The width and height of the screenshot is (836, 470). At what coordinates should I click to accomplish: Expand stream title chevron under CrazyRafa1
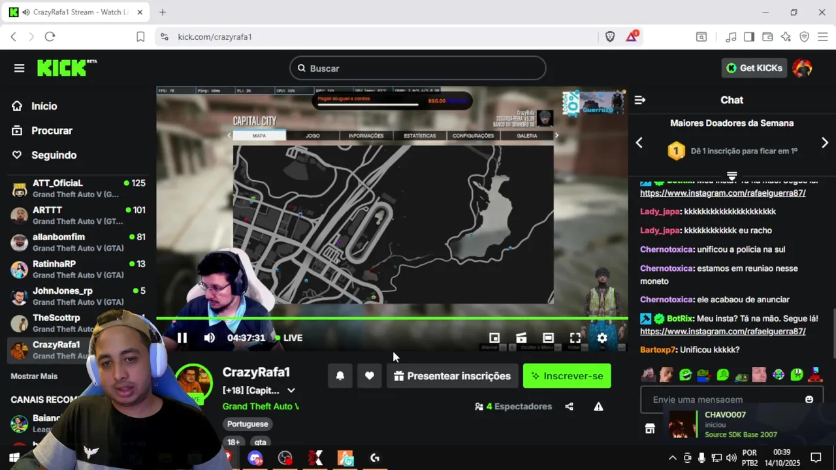(291, 390)
